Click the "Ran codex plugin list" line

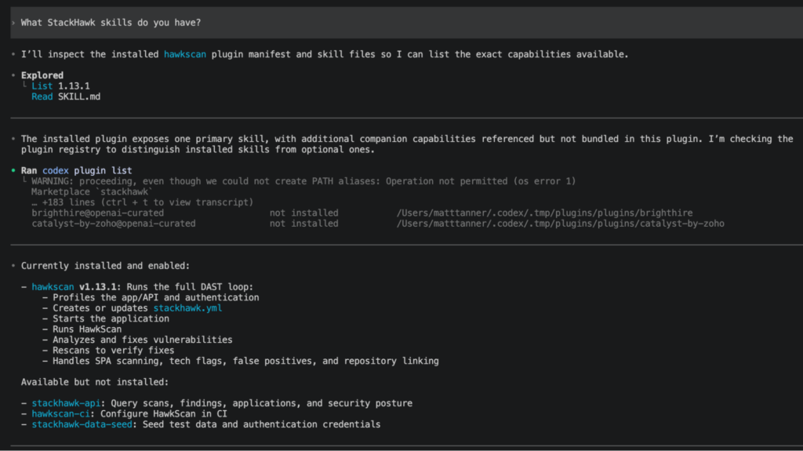pos(76,171)
